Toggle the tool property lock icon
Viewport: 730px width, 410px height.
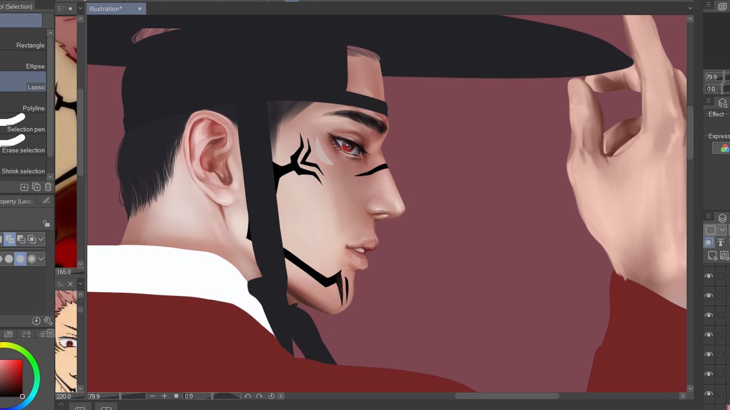coord(46,224)
